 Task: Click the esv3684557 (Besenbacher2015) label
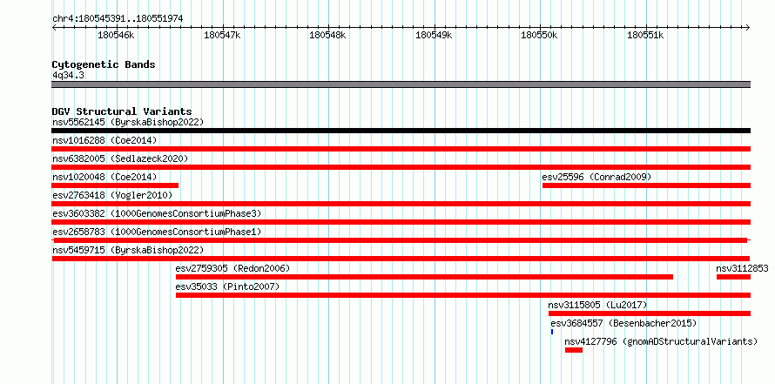(623, 323)
